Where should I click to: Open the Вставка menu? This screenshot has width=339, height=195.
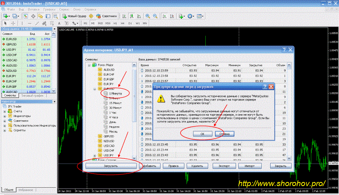click(x=33, y=9)
